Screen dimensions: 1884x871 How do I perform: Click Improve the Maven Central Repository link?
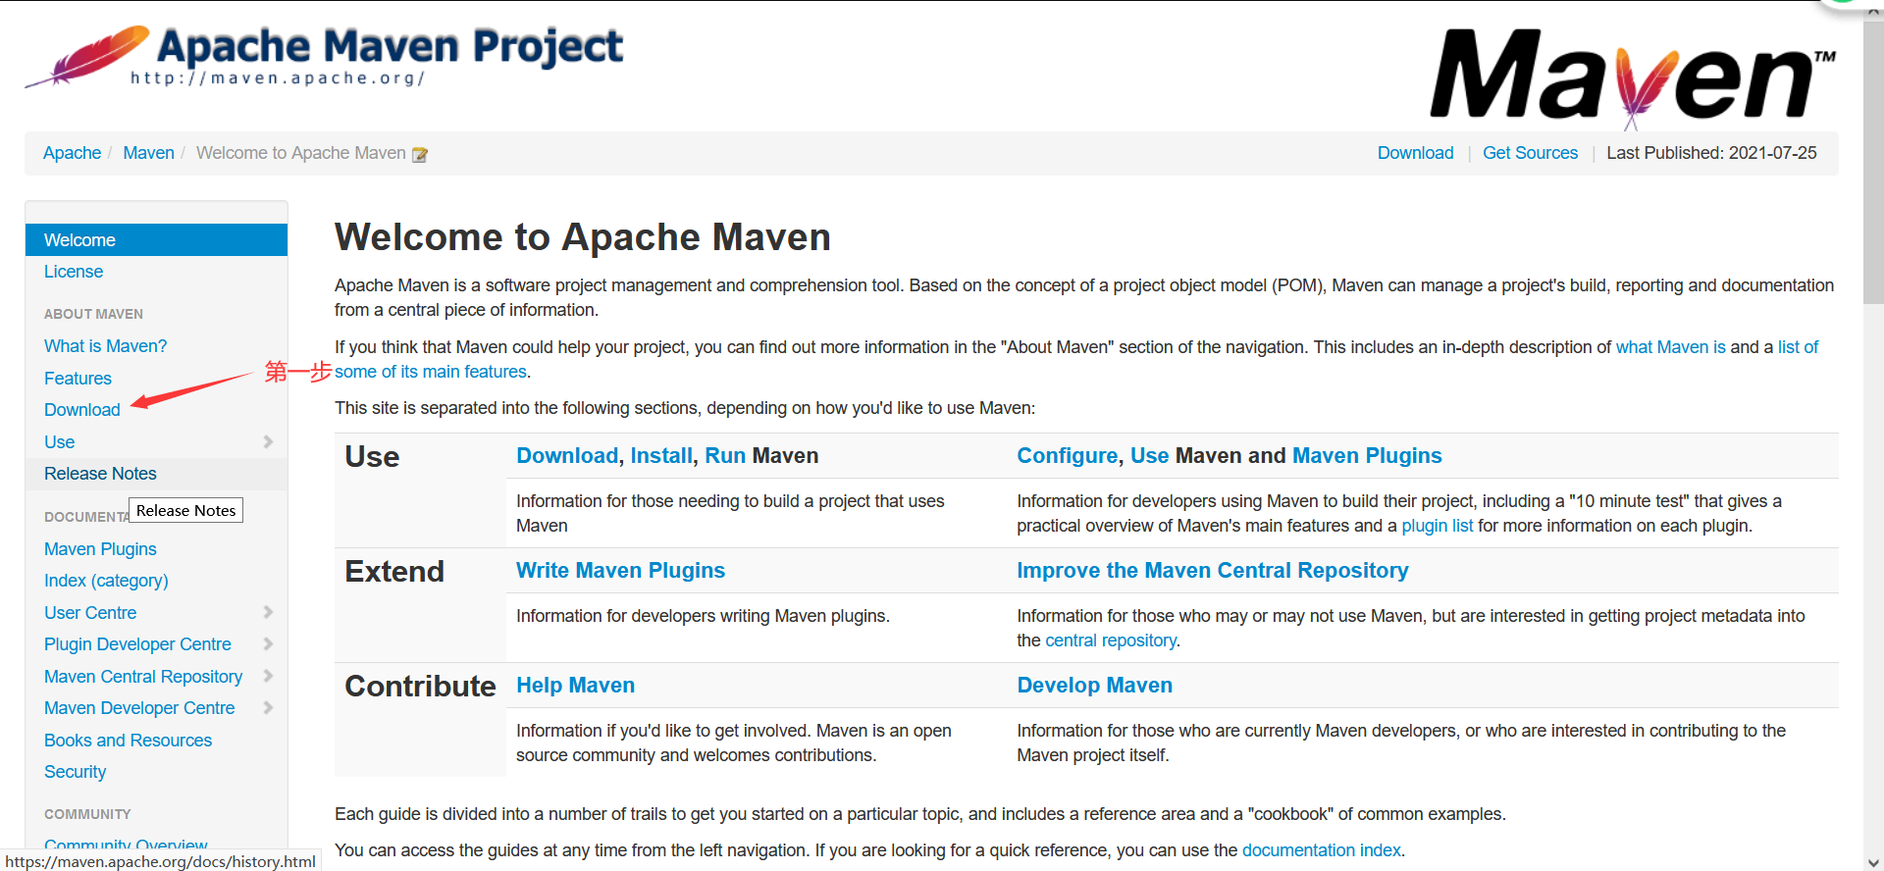[1212, 571]
